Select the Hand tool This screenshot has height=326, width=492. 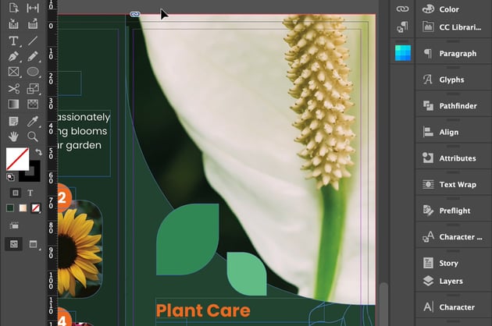13,136
